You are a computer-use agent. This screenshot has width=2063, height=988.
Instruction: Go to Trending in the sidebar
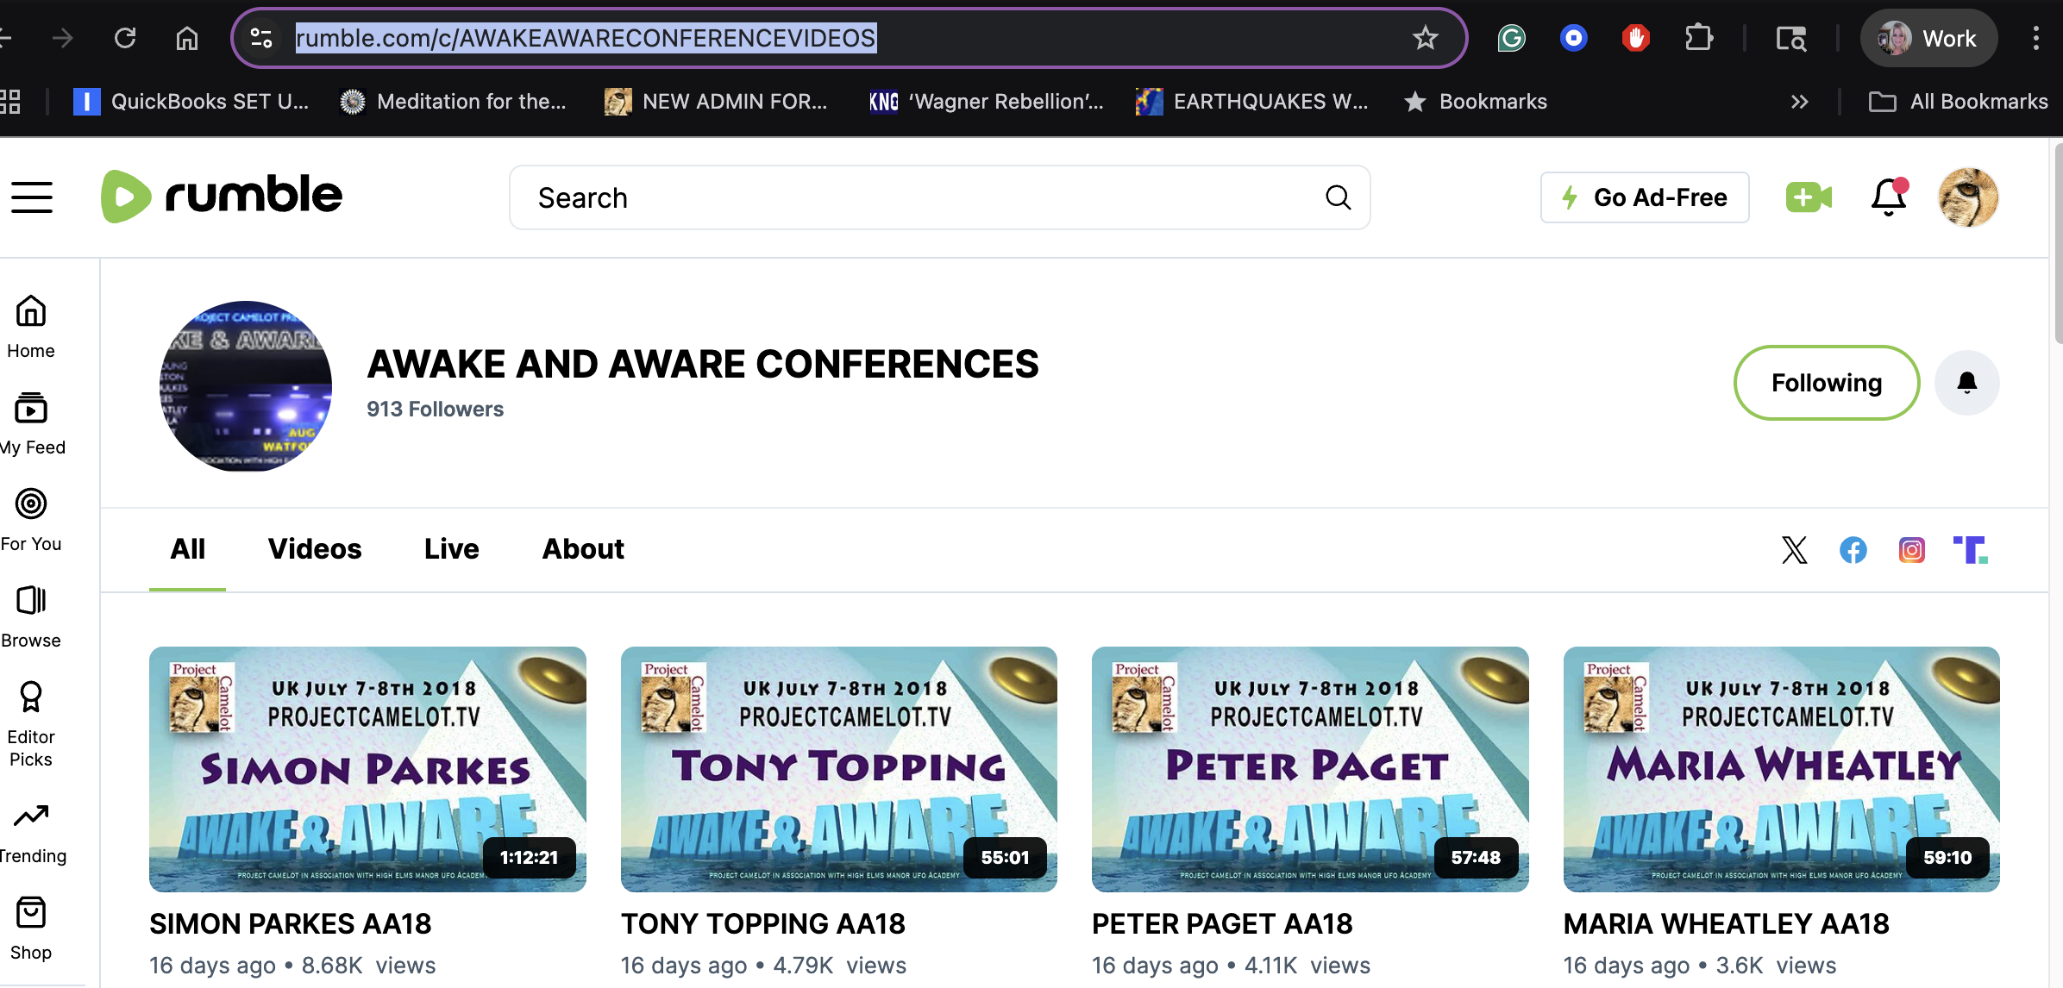tap(32, 833)
